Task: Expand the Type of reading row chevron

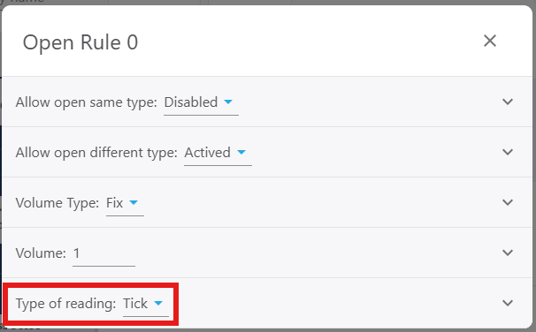Action: tap(508, 303)
